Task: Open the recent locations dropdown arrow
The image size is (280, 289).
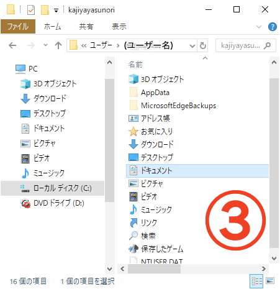Action: (45, 45)
